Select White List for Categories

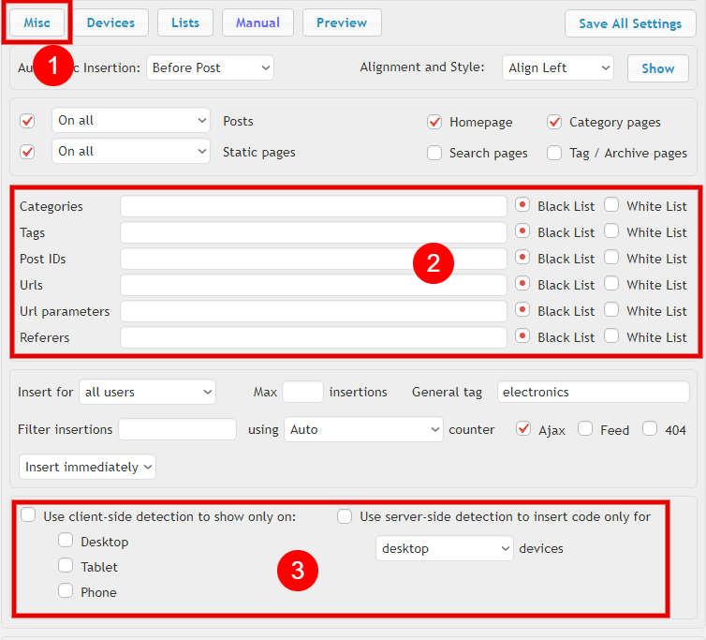coord(611,205)
